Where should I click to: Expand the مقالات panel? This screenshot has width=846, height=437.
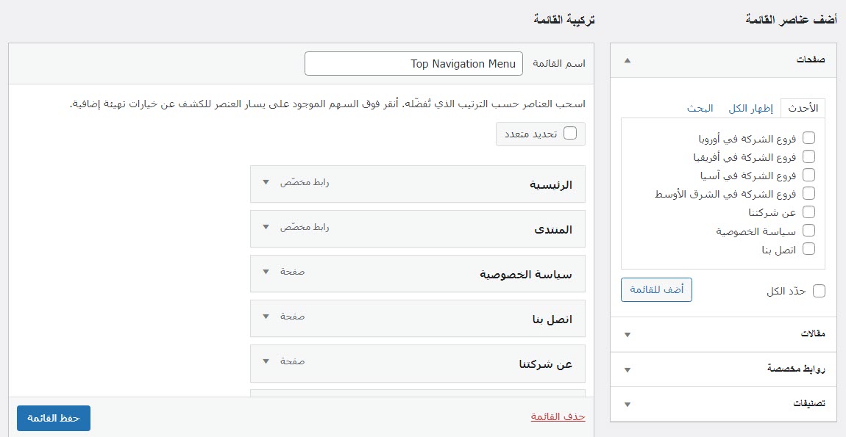tap(627, 335)
